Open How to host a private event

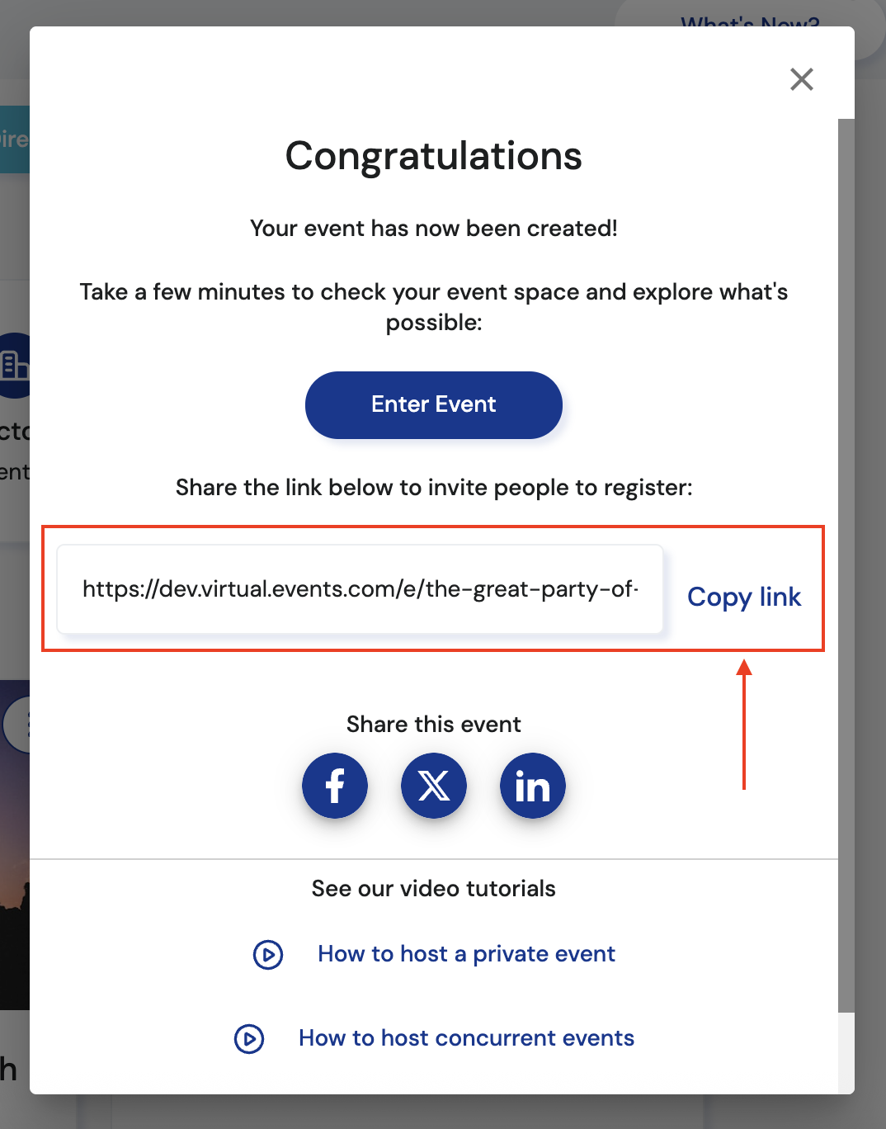coord(466,954)
